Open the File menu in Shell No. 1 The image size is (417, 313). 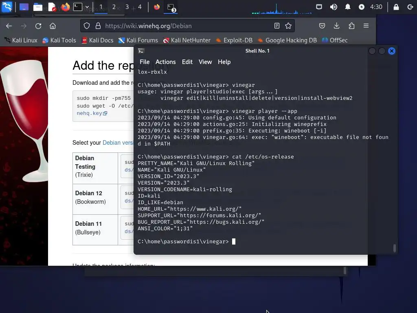point(145,62)
